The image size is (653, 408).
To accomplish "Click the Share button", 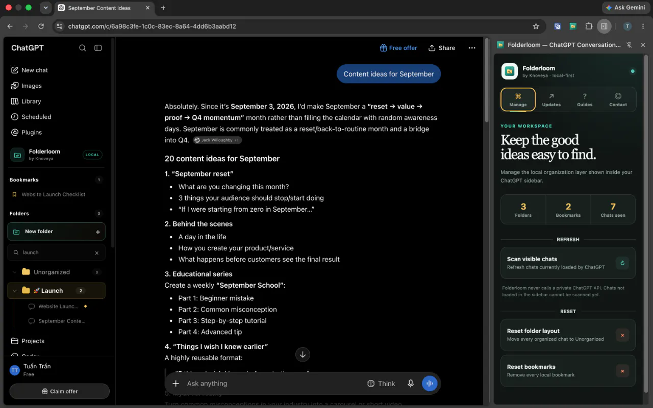I will pos(442,48).
